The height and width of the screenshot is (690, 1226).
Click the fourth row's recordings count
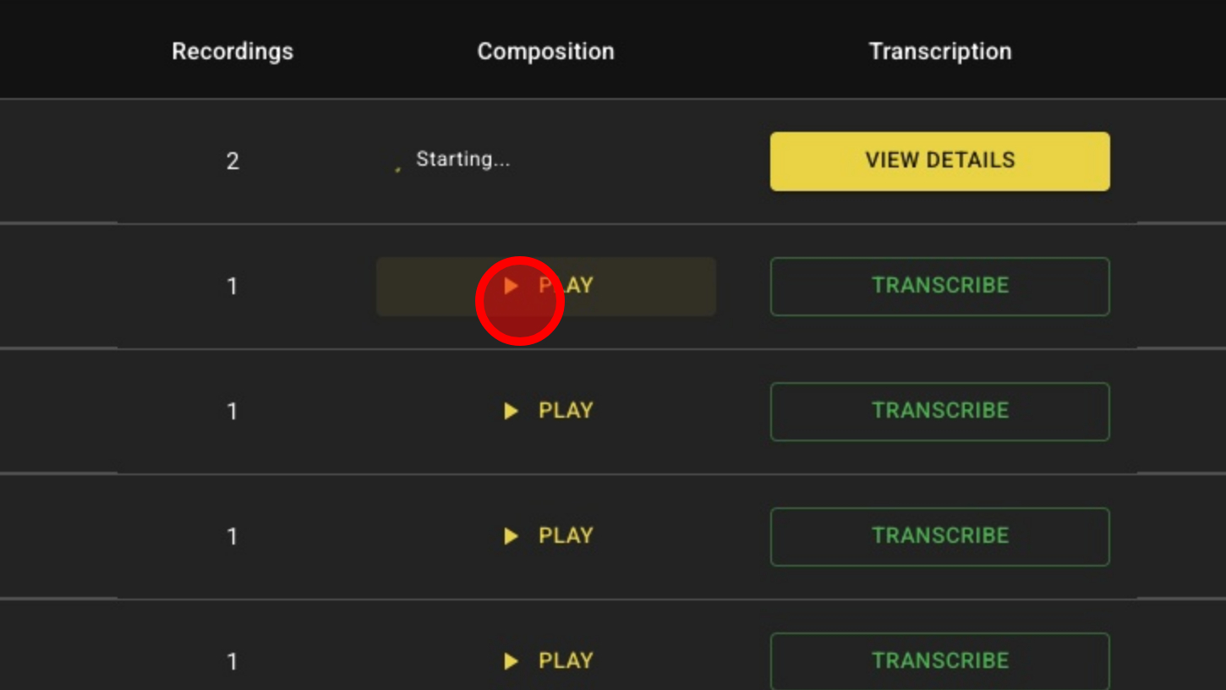tap(233, 536)
